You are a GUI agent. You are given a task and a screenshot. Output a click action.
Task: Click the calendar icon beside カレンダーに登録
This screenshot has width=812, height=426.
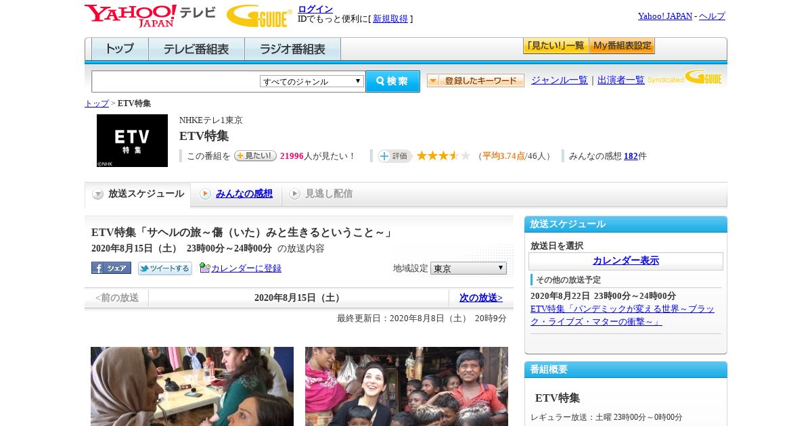[x=205, y=268]
